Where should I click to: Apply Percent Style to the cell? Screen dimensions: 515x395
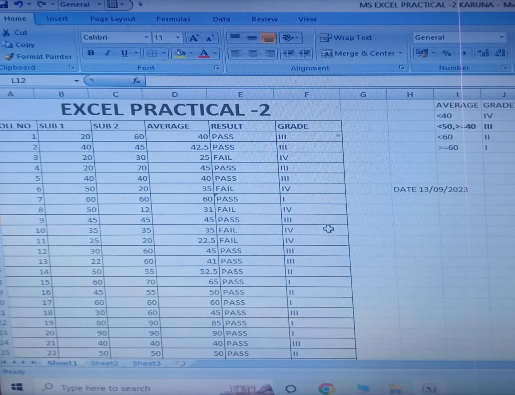pyautogui.click(x=447, y=53)
